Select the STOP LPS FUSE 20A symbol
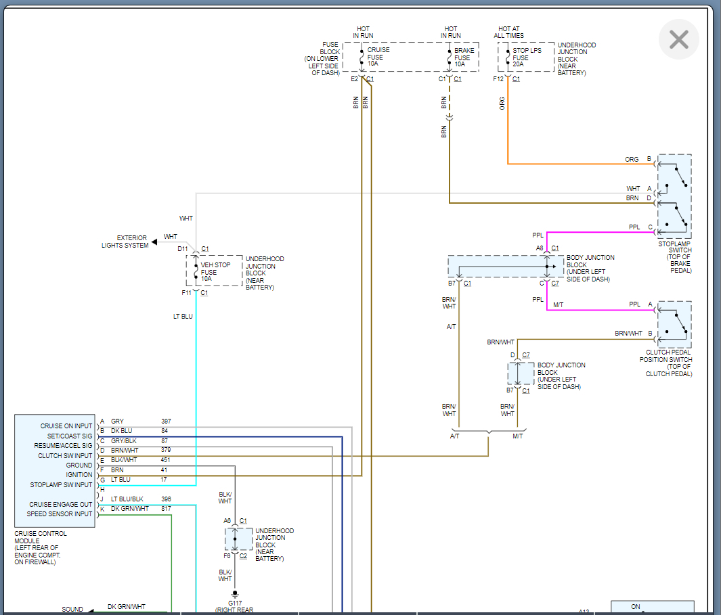 pos(507,58)
